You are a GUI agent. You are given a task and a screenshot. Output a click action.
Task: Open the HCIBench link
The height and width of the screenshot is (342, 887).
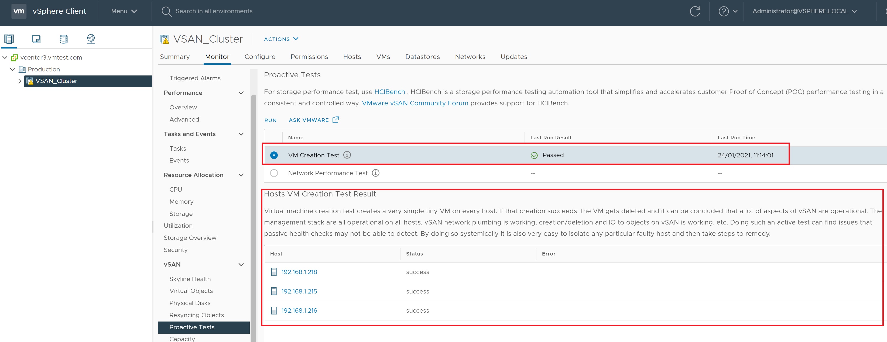[389, 92]
